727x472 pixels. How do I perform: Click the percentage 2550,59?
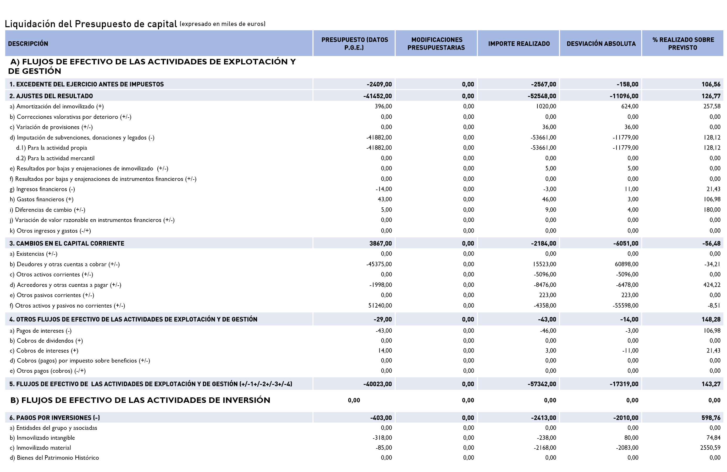pyautogui.click(x=710, y=448)
